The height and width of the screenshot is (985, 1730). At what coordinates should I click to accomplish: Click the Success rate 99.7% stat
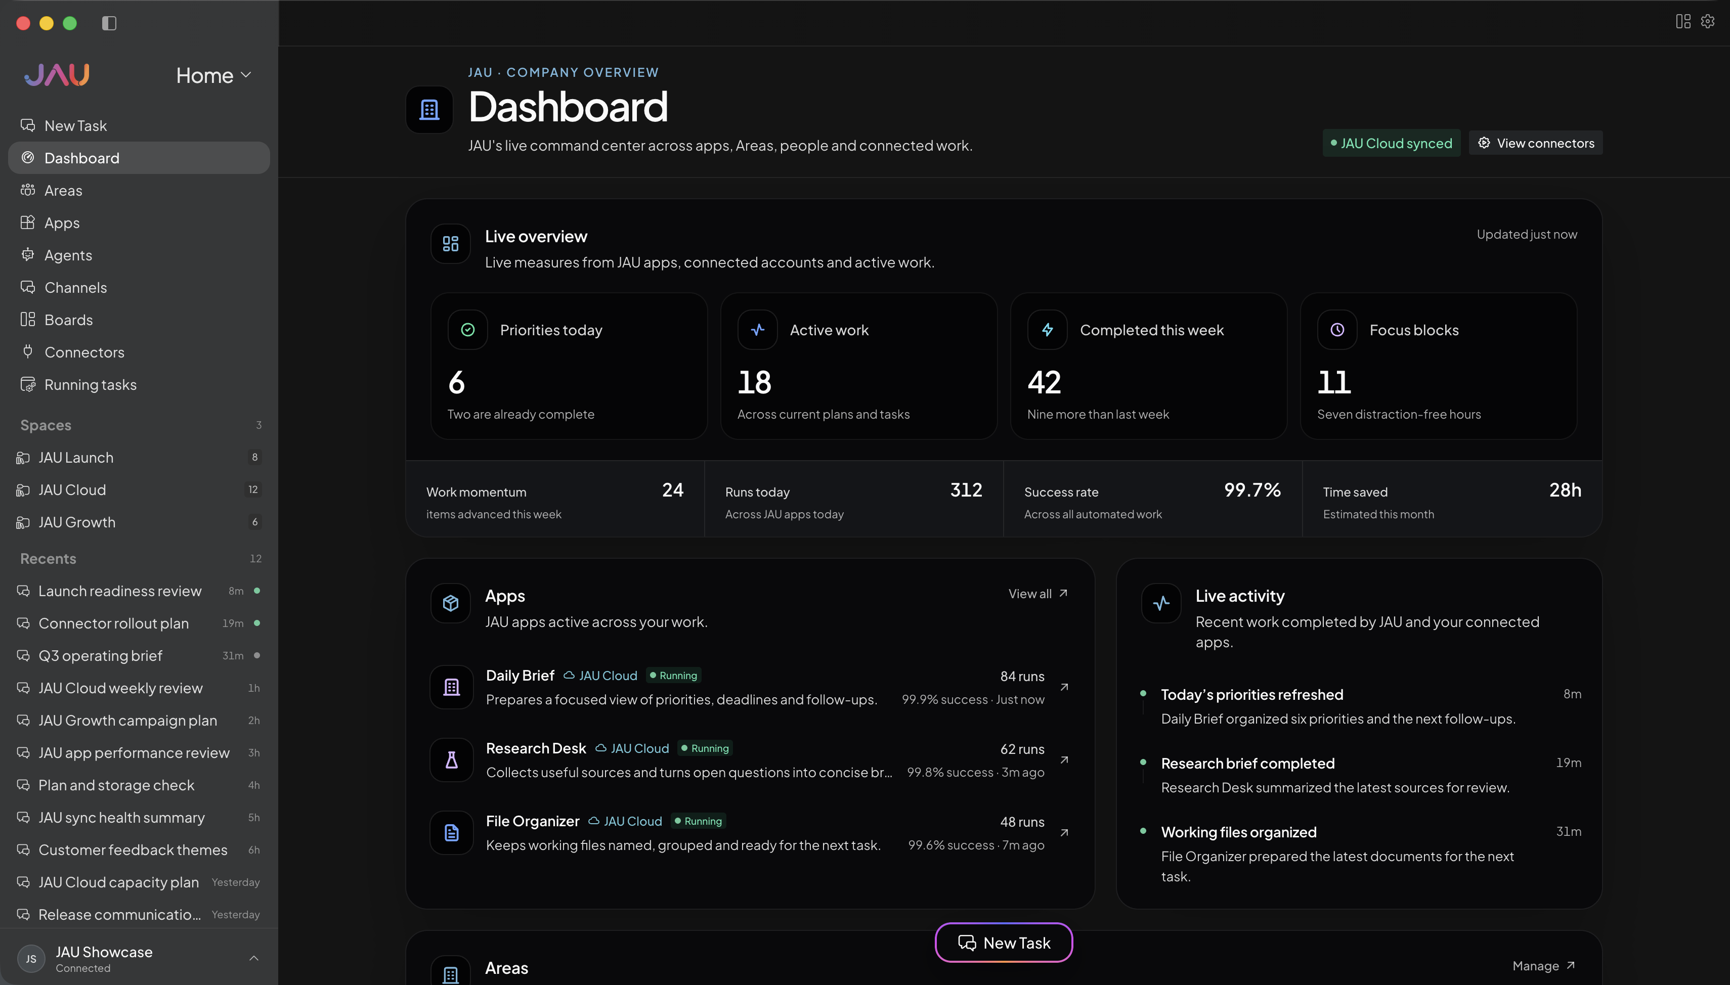point(1152,499)
